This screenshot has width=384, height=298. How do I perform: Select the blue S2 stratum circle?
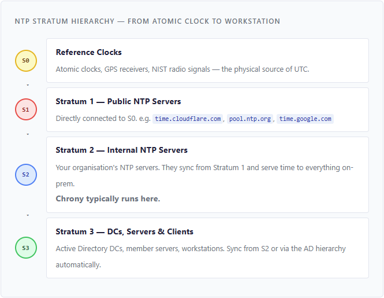(26, 175)
